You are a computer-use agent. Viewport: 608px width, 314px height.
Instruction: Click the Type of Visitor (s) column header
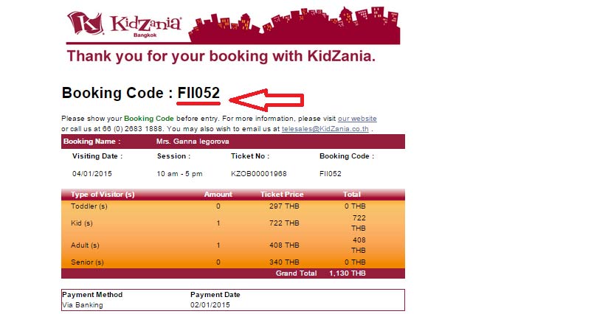click(103, 195)
